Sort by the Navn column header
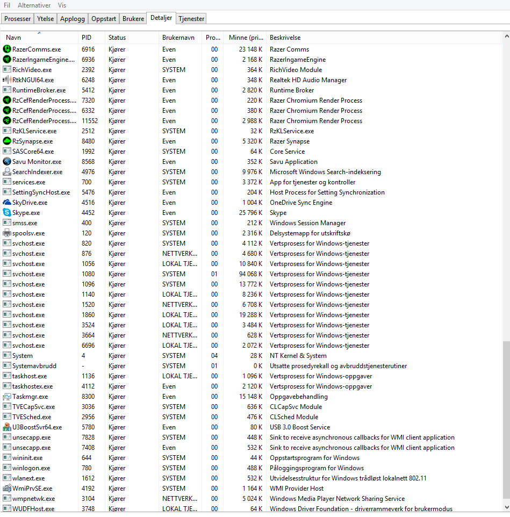This screenshot has height=517, width=510. [x=39, y=38]
